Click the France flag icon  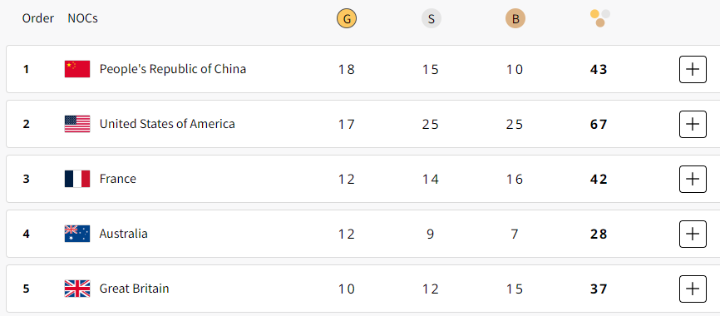[x=77, y=179]
